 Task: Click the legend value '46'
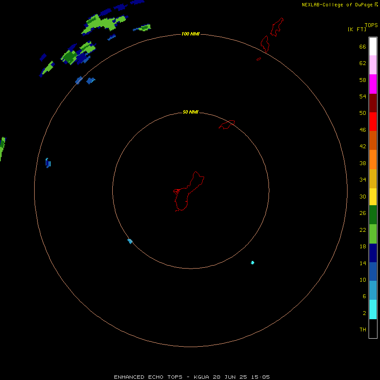point(363,130)
